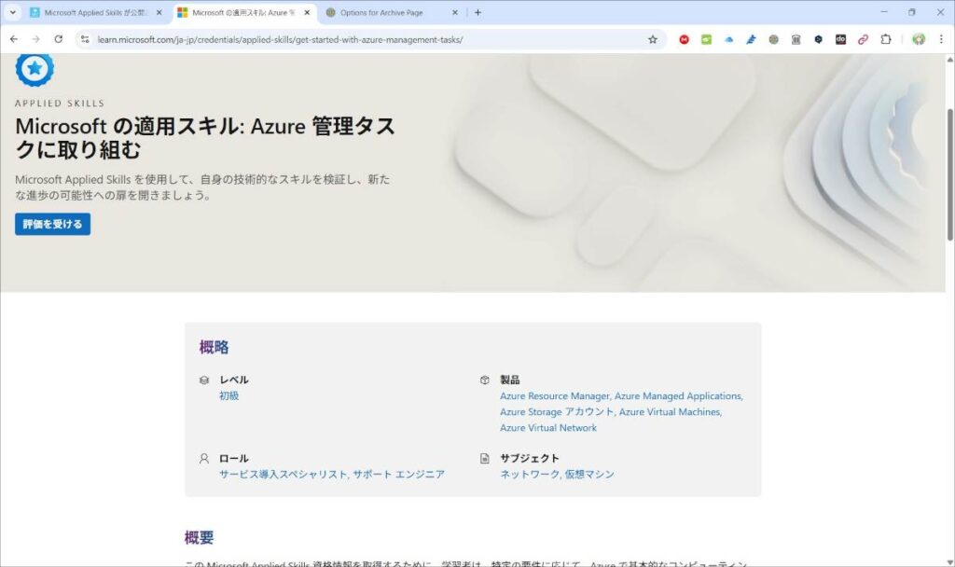955x567 pixels.
Task: Open the 仮想マシン subject link
Action: pyautogui.click(x=589, y=474)
